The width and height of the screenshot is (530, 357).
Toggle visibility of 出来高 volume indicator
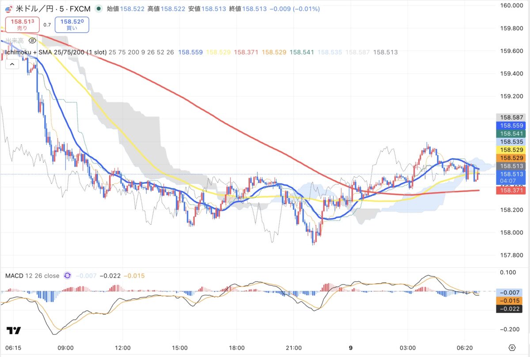click(x=32, y=40)
